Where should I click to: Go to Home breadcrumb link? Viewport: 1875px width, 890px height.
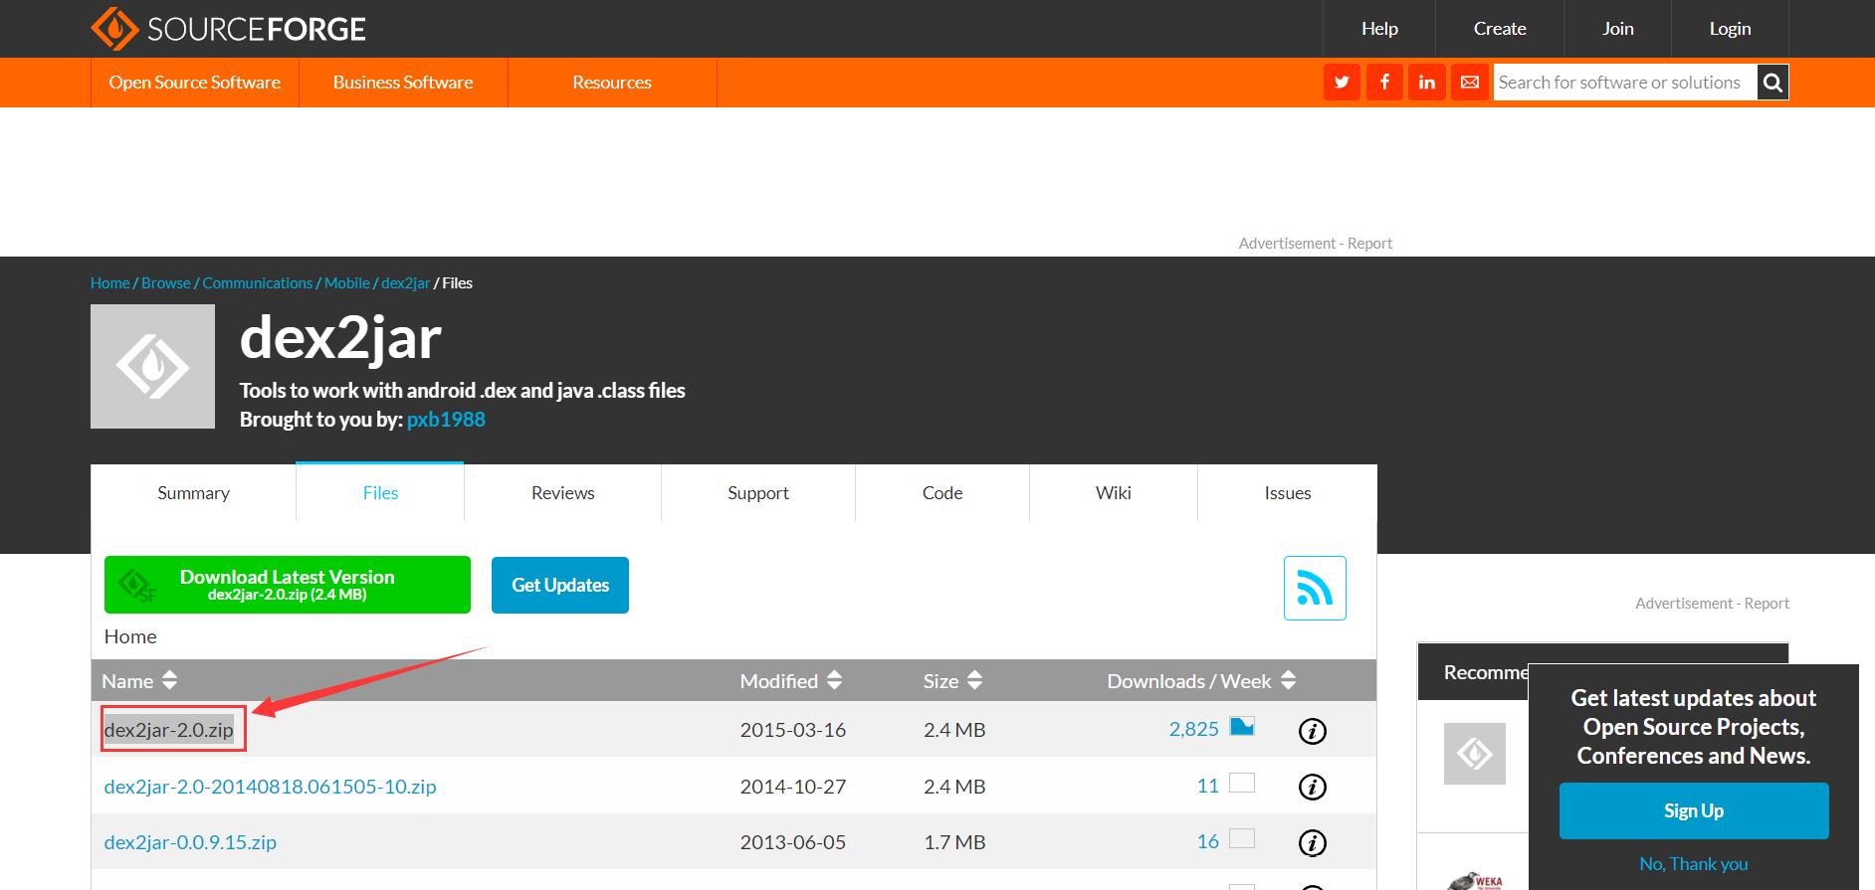(110, 283)
